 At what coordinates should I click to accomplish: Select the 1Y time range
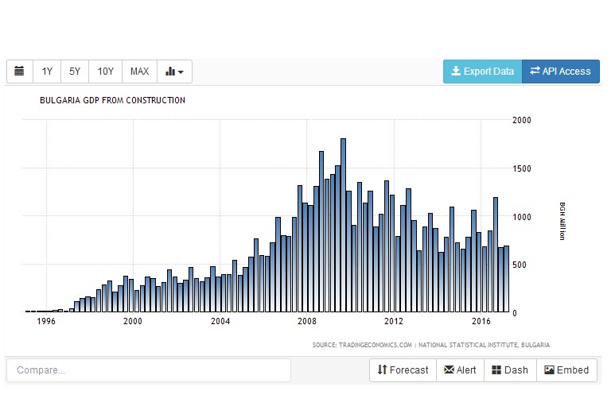47,72
